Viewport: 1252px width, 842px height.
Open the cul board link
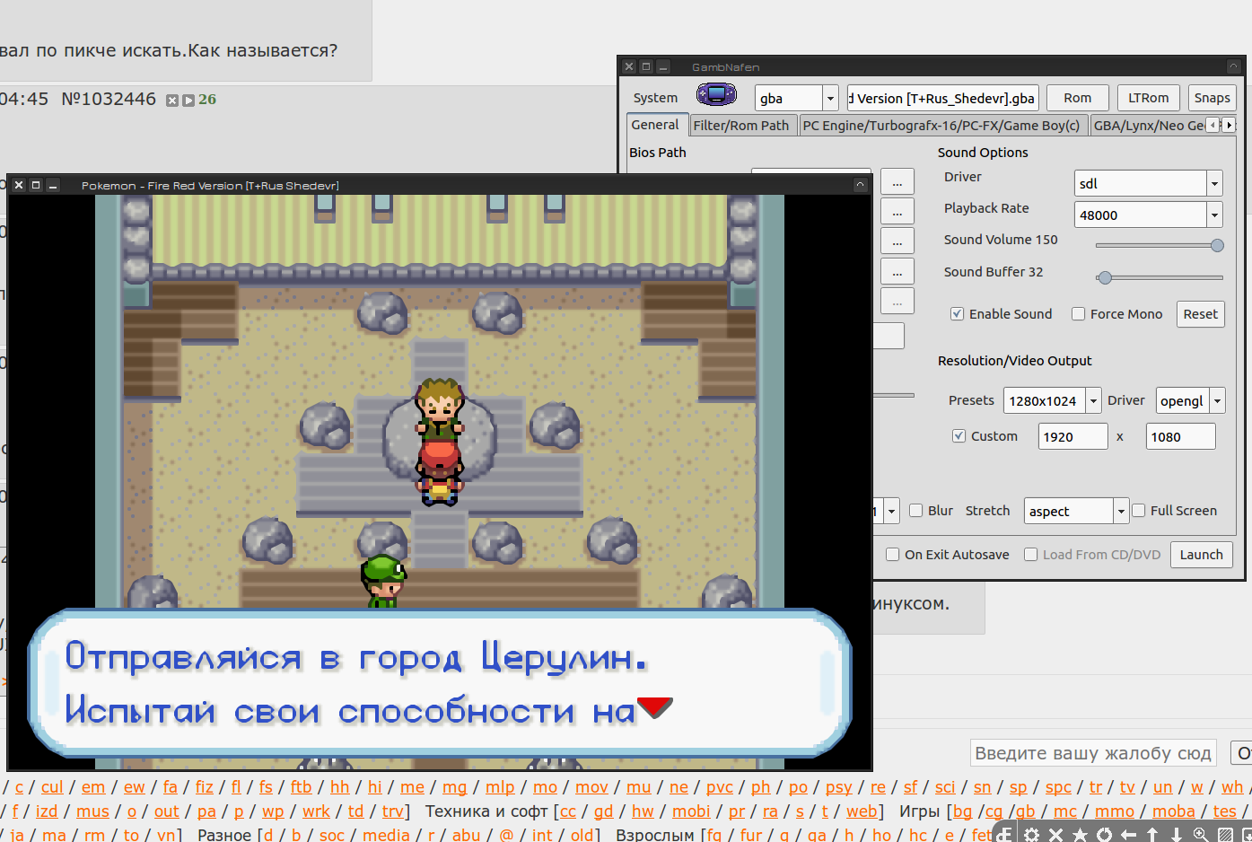pos(52,787)
